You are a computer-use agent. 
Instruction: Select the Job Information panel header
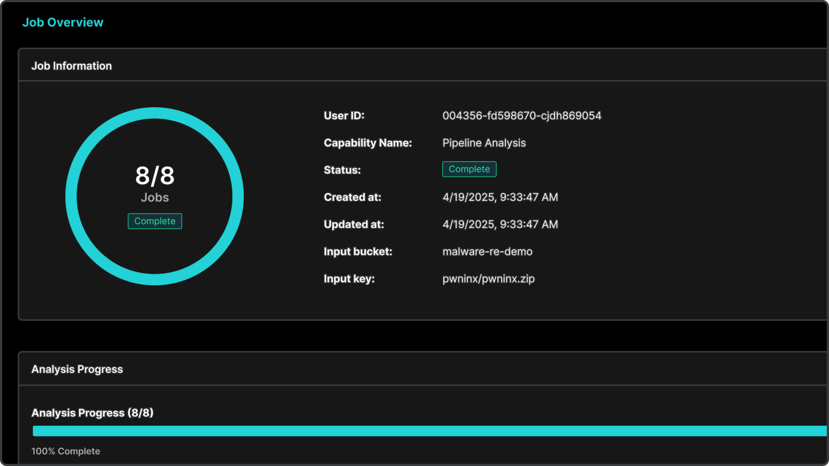click(x=71, y=66)
